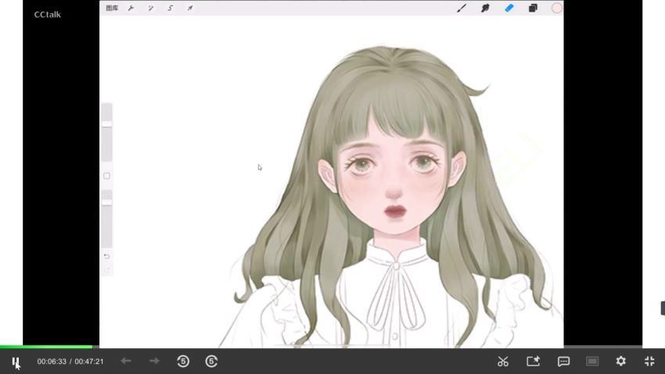Activate the Selection S-shaped tool

click(170, 8)
